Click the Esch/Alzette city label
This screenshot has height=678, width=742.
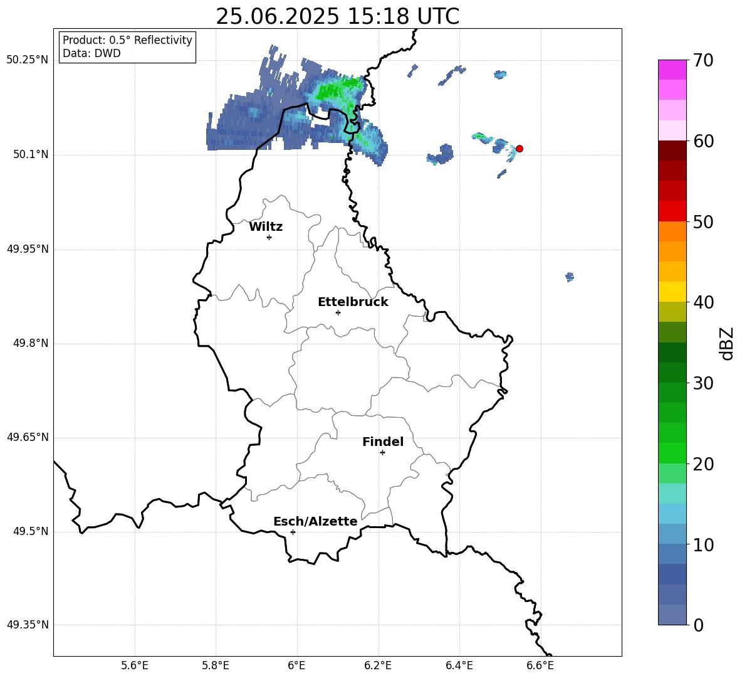pyautogui.click(x=316, y=521)
